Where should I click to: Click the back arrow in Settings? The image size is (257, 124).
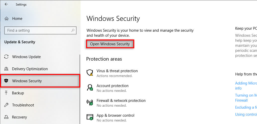pos(6,4)
